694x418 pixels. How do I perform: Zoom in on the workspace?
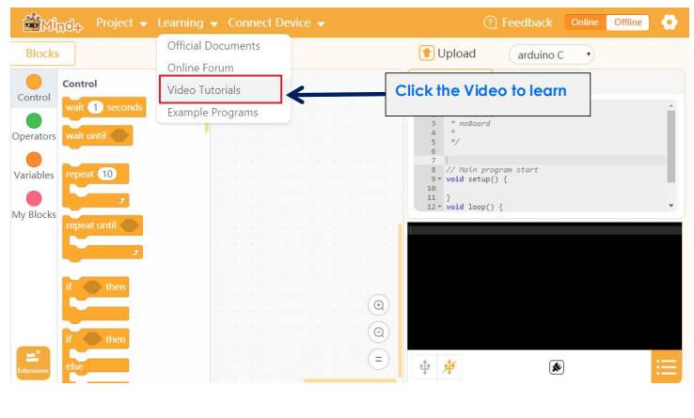click(378, 305)
